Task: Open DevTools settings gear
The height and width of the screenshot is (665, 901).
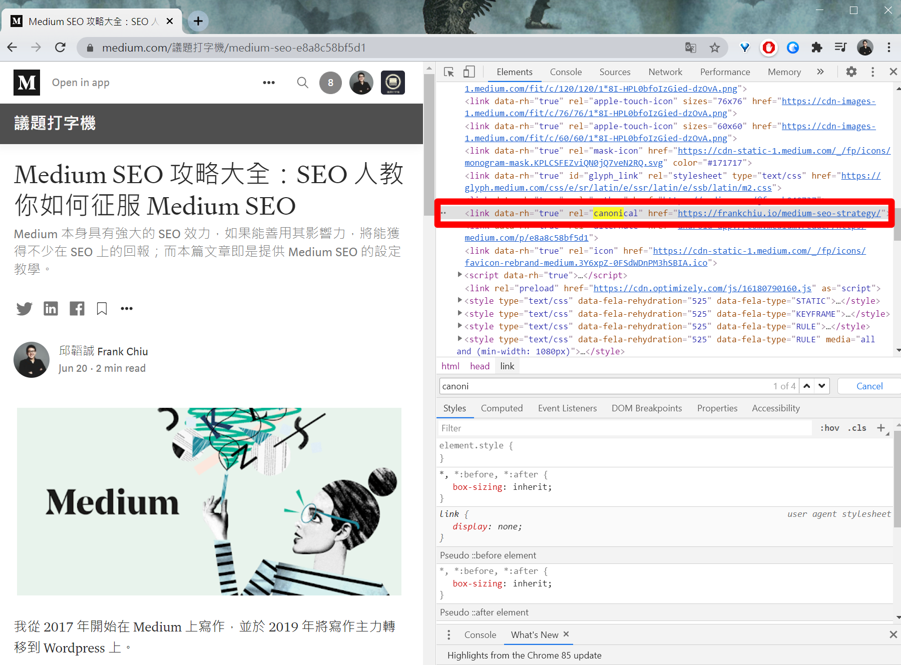Action: 851,72
